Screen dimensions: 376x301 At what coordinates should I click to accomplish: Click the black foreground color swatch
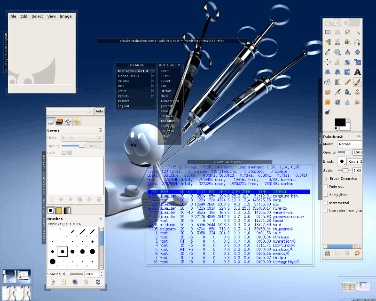339,122
